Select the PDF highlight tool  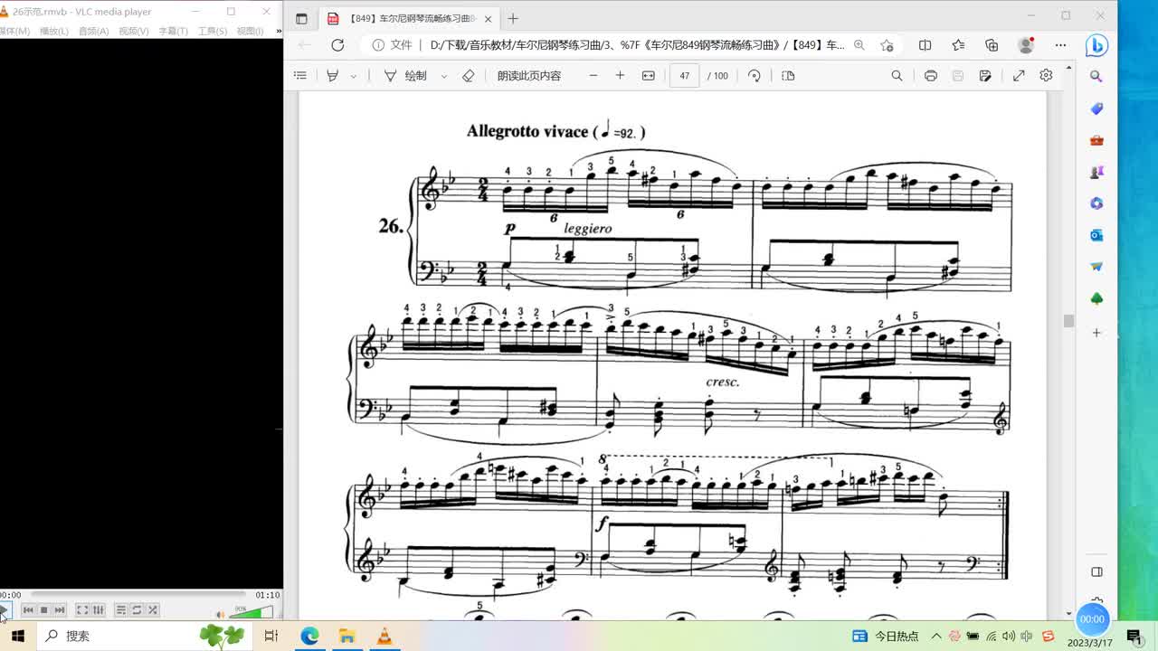(333, 76)
